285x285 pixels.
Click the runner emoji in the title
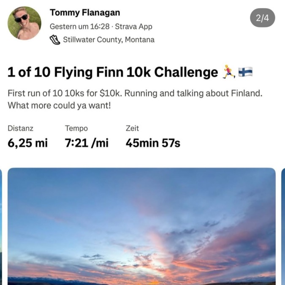(x=228, y=73)
